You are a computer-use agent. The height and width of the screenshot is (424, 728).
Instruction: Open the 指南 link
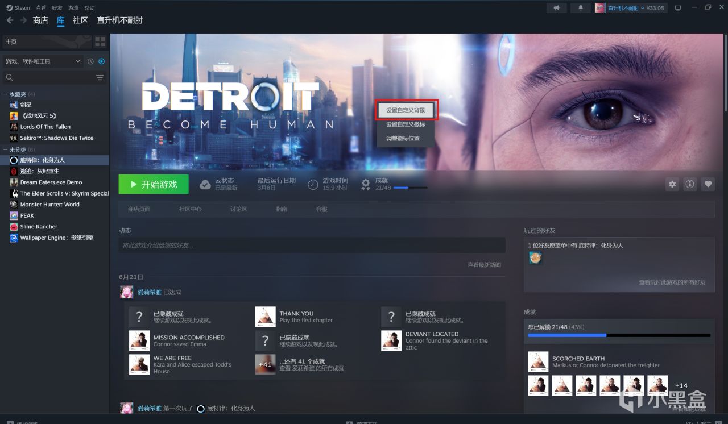[x=282, y=209]
